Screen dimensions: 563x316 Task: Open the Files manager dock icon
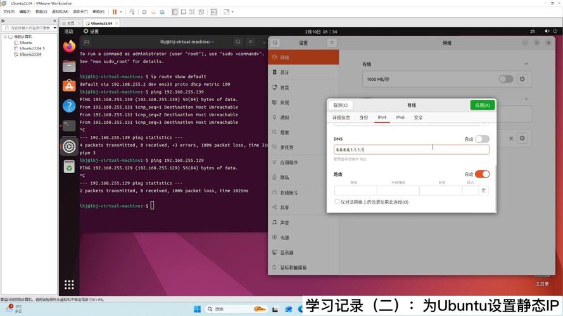(x=69, y=66)
